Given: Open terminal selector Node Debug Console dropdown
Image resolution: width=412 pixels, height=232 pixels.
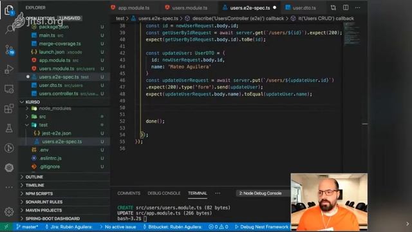Looking at the screenshot, I should (263, 193).
